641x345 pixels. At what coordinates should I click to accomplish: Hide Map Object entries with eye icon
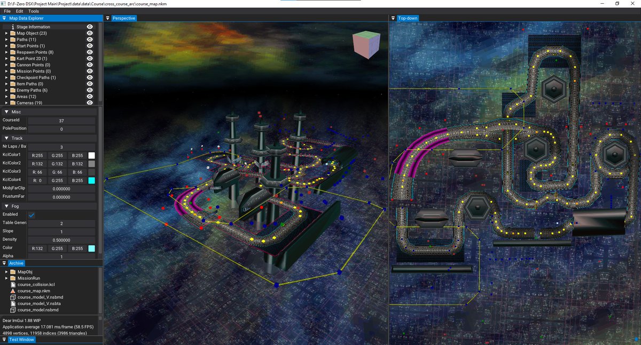[x=90, y=33]
